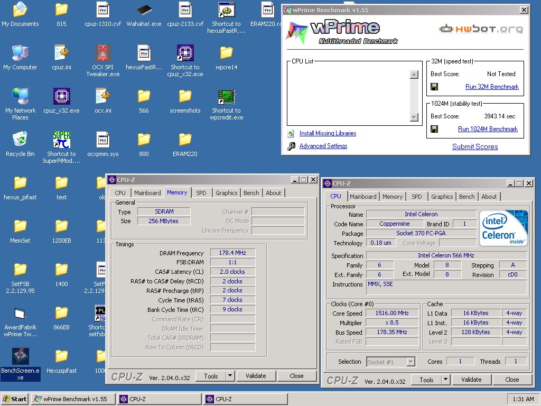This screenshot has height=406, width=541.
Task: Click the save icon beside Run 32M Benchmark
Action: tap(434, 87)
